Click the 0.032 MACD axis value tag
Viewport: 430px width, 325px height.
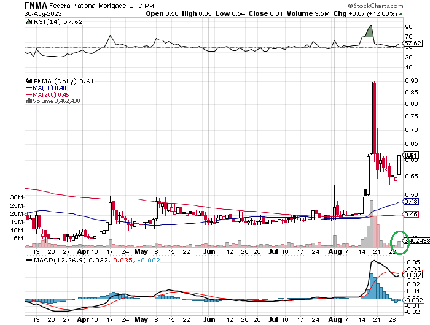pyautogui.click(x=412, y=275)
